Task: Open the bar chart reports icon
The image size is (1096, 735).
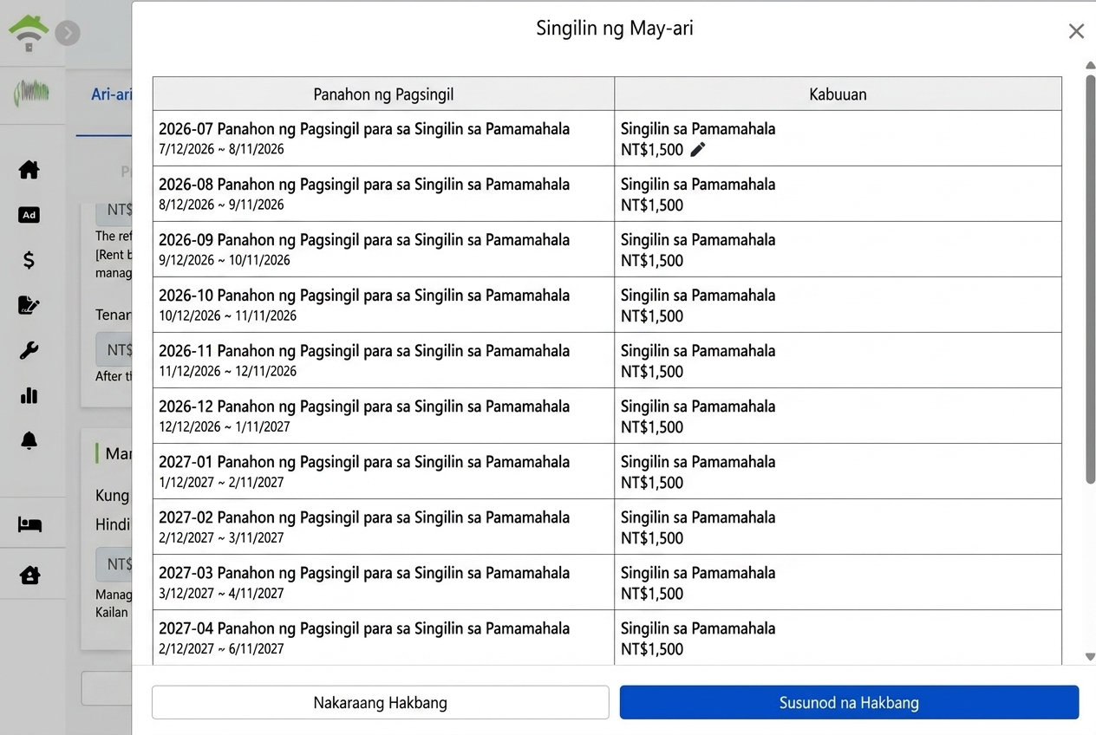Action: click(x=29, y=395)
